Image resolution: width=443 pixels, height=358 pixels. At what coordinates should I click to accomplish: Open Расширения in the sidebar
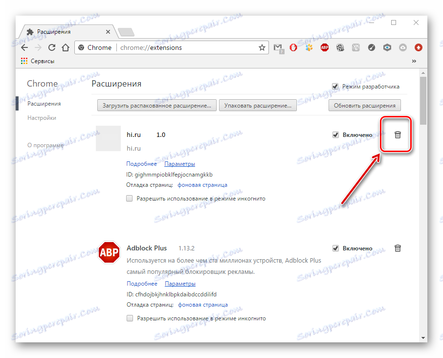pyautogui.click(x=44, y=104)
